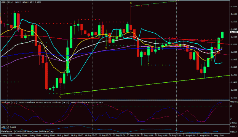Viewport: 238px width, 137px height.
Task: Click the 20 Aug 02:00 time label
Action: pyautogui.click(x=105, y=135)
